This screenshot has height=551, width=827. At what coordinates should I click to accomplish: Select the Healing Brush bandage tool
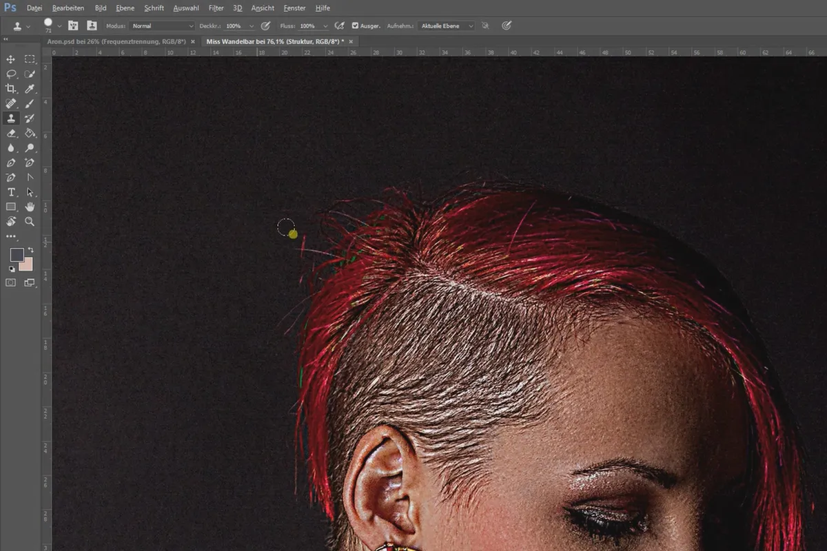click(x=11, y=103)
